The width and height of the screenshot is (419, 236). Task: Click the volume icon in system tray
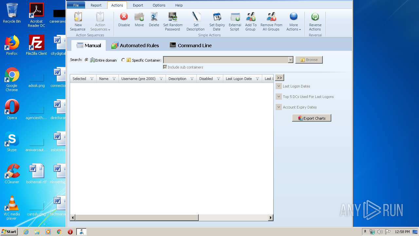pos(380,232)
